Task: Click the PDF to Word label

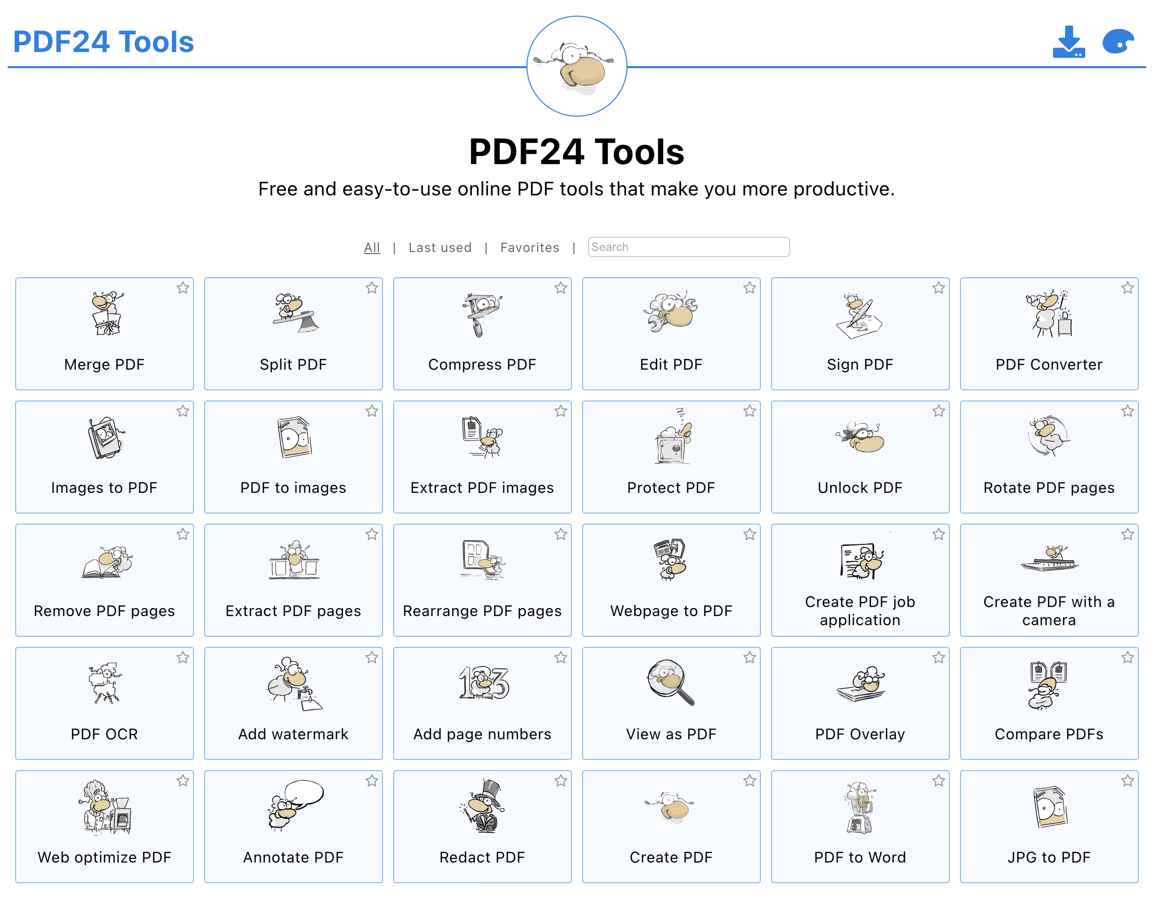Action: [860, 857]
